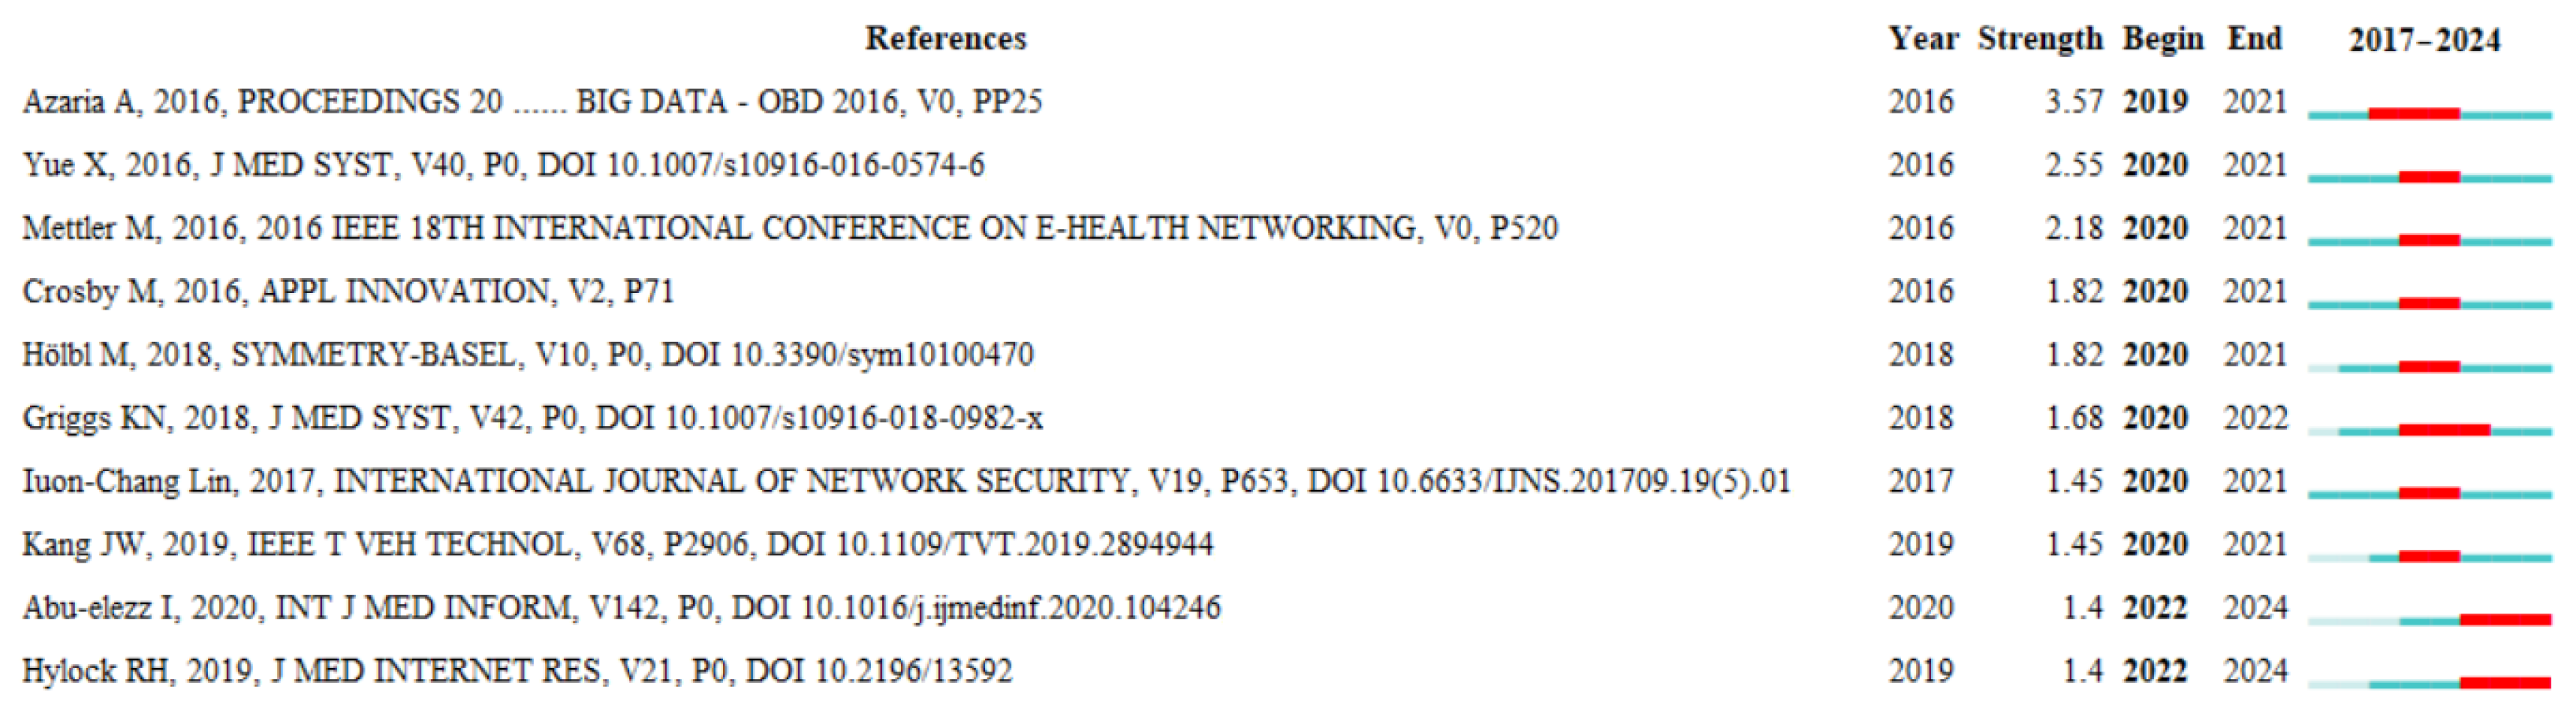2576x709 pixels.
Task: Select the Abu-elezz I 2020 reference
Action: [x=621, y=607]
